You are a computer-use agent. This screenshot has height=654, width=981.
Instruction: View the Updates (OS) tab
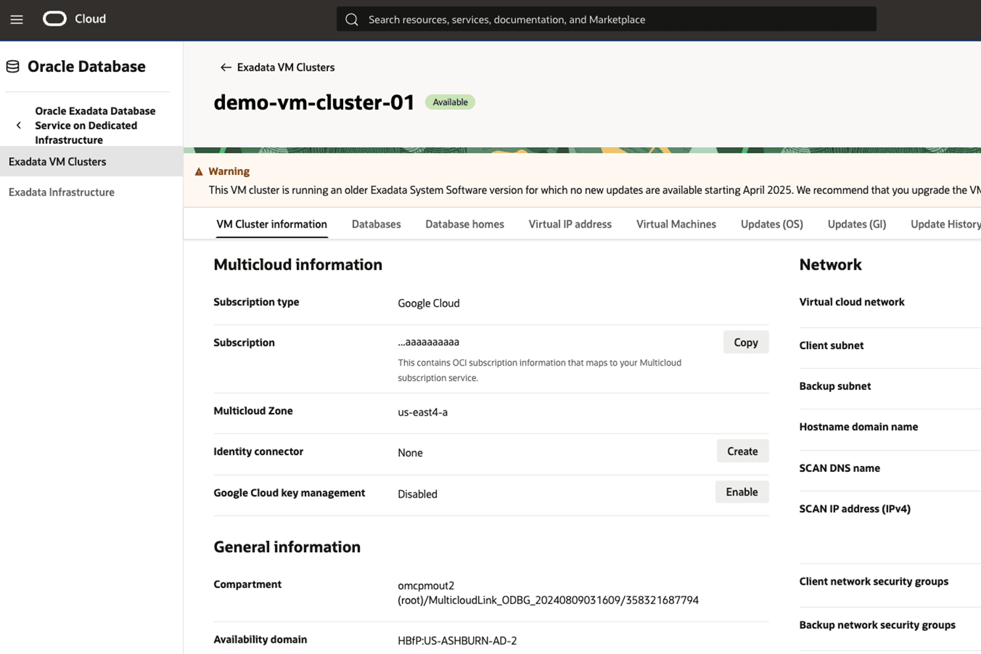(771, 224)
